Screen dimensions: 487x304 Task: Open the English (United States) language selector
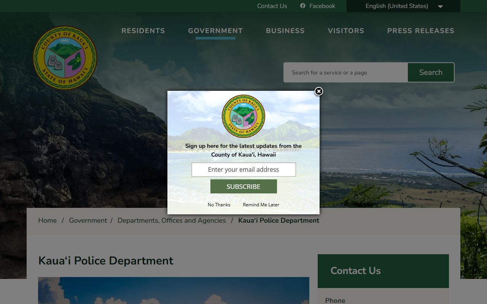click(396, 6)
